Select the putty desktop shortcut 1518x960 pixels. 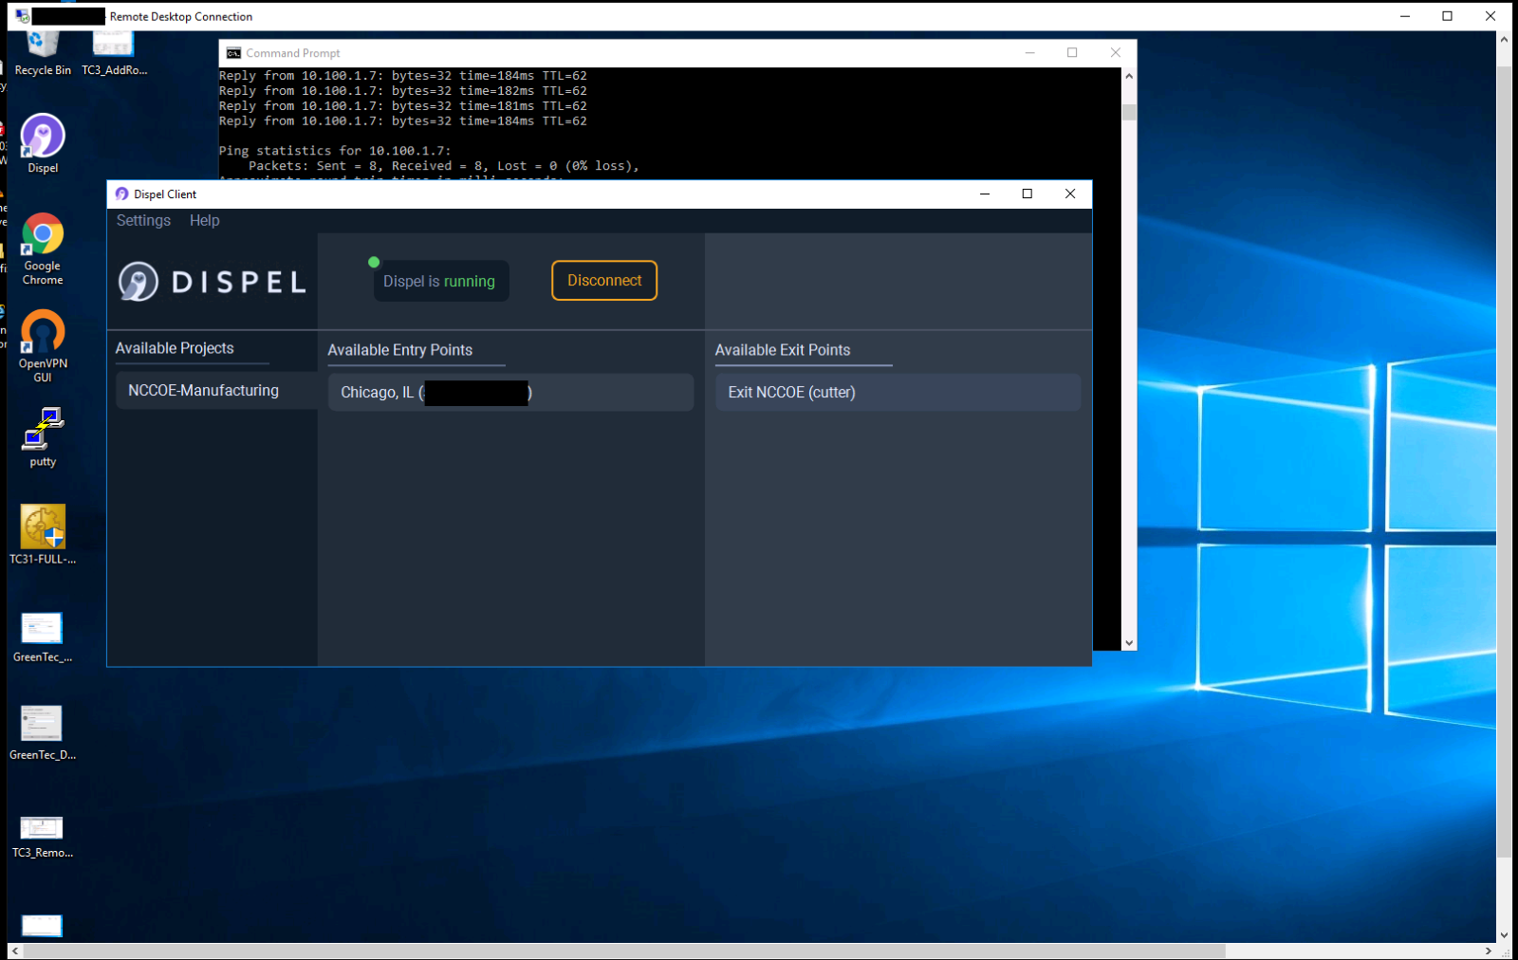point(43,437)
